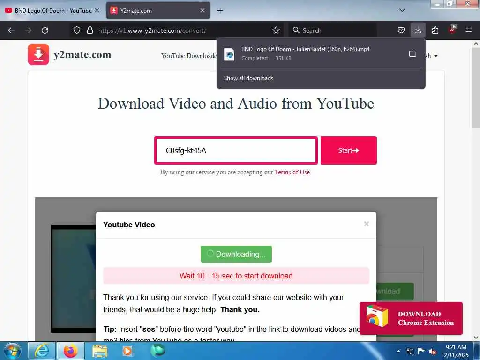Viewport: 480px width, 360px height.
Task: Click the green globe taskbar icon
Action: point(158,351)
